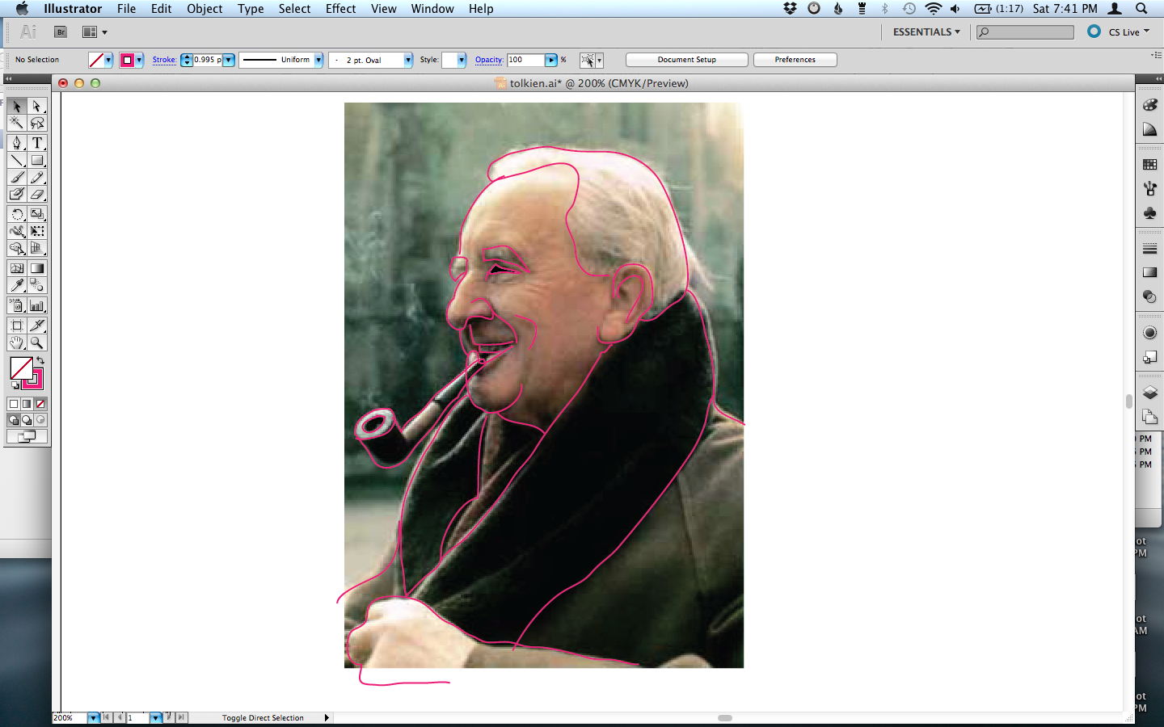Open the Layers panel icon

click(1149, 391)
